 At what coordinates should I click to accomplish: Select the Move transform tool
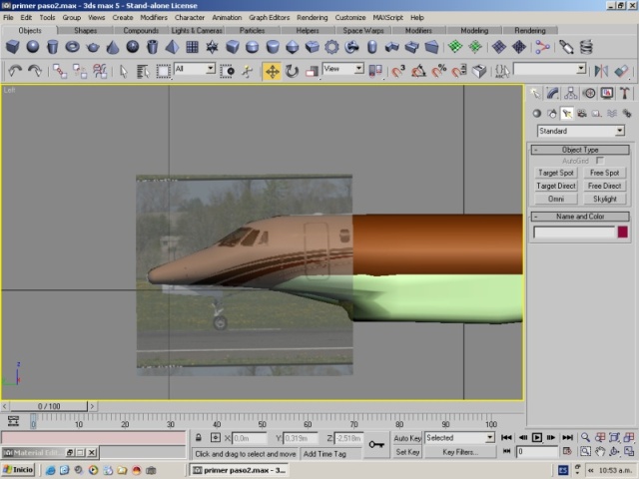(272, 71)
